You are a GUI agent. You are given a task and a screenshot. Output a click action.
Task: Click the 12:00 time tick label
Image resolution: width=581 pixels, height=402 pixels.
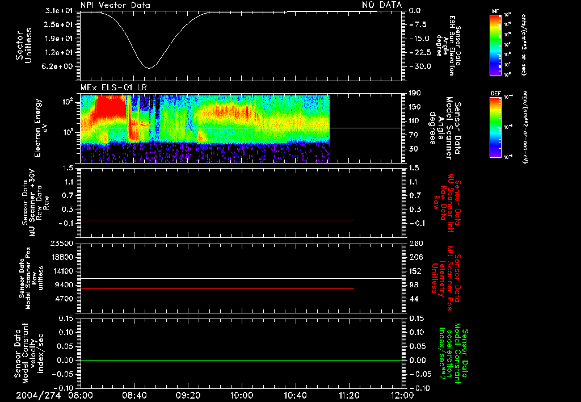pyautogui.click(x=402, y=396)
